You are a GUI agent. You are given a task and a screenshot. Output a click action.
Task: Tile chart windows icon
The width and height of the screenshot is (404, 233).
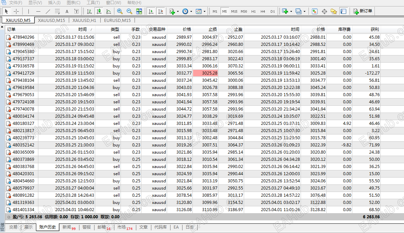[x=139, y=11]
